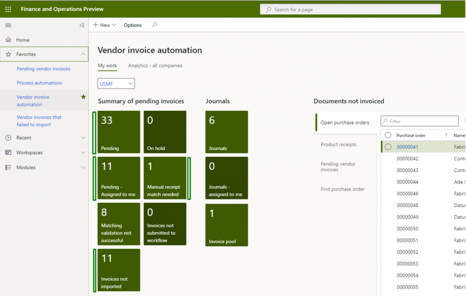Screen dimensions: 466x296
Task: Open purchase order 00000041 link
Action: tap(407, 147)
